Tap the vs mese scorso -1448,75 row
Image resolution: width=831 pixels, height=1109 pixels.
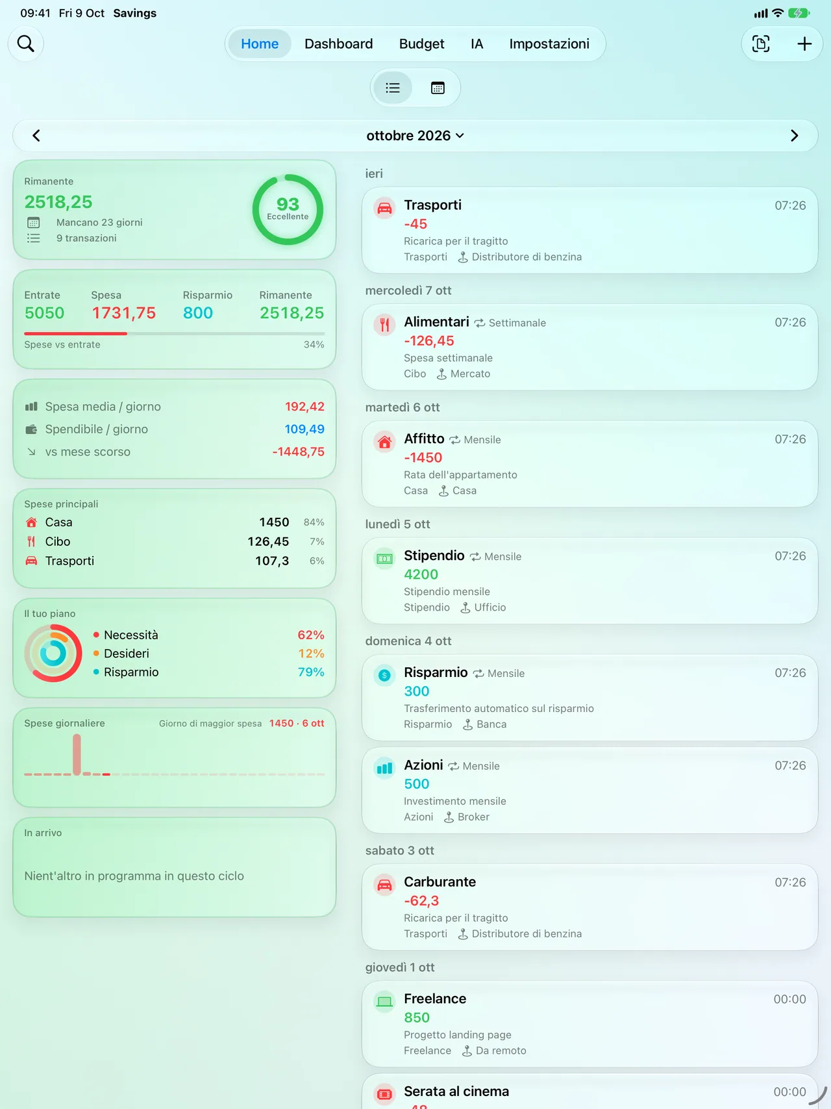click(x=174, y=452)
